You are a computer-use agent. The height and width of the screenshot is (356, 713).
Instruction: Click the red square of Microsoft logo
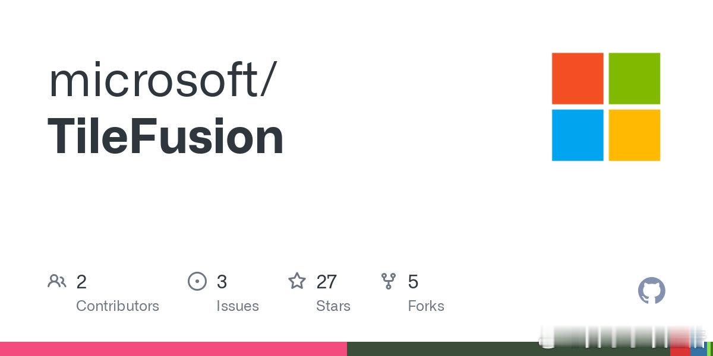578,78
